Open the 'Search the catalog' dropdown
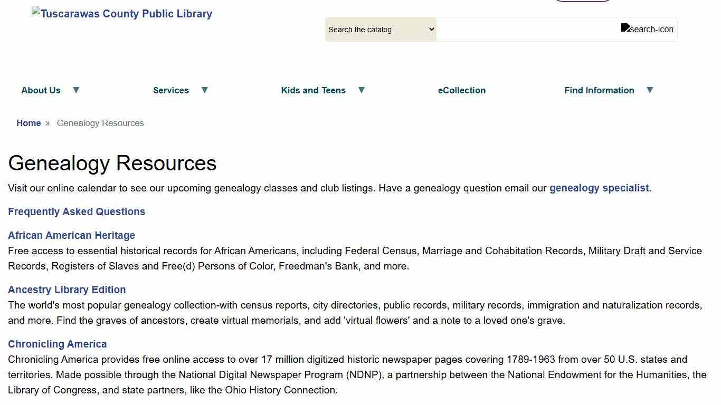The image size is (721, 405). pos(380,29)
